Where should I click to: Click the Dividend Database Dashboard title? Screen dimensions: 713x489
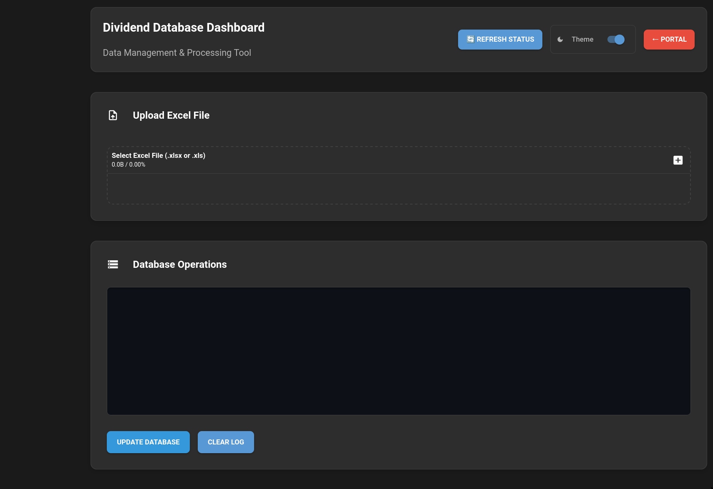pyautogui.click(x=184, y=27)
